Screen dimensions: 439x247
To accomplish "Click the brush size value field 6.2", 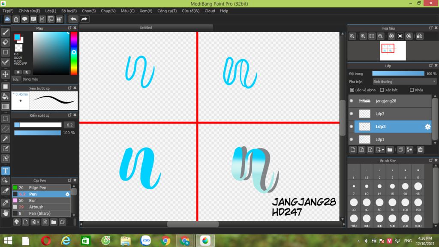I will click(69, 125).
